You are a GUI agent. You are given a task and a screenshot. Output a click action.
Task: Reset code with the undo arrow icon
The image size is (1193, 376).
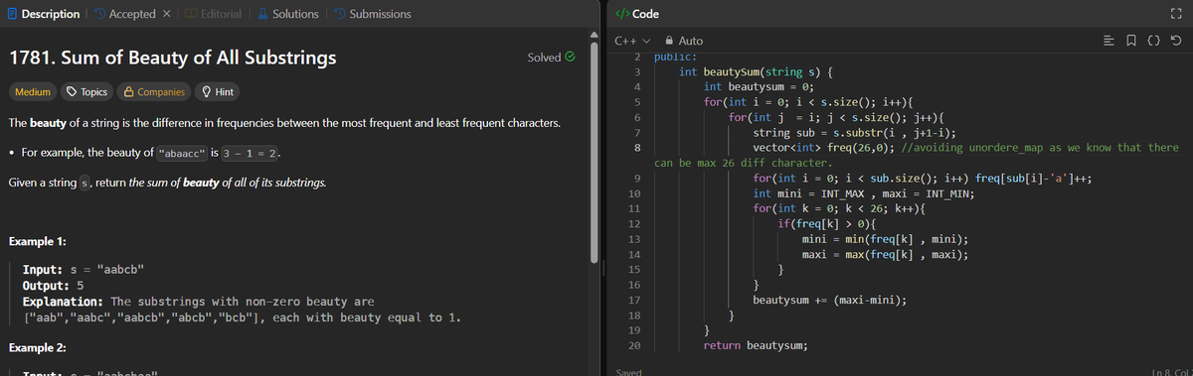[x=1177, y=41]
